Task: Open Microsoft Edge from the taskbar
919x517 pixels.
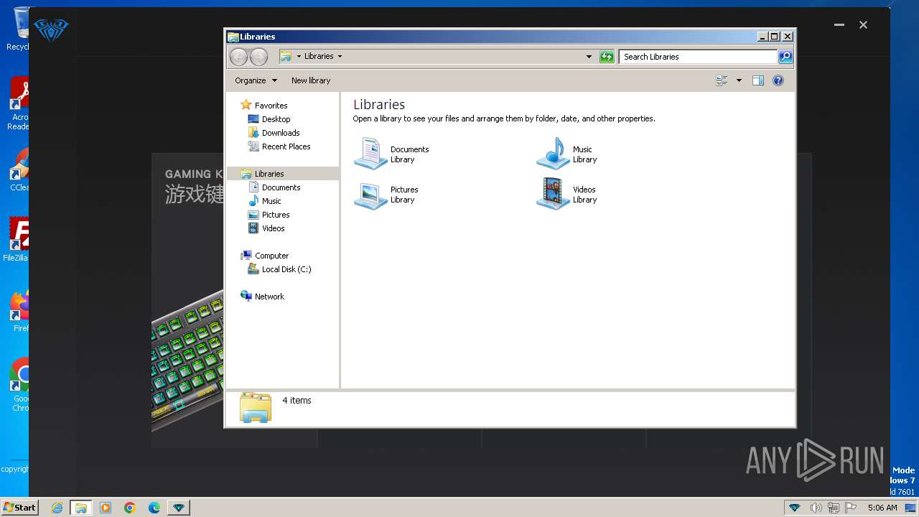Action: pos(154,508)
